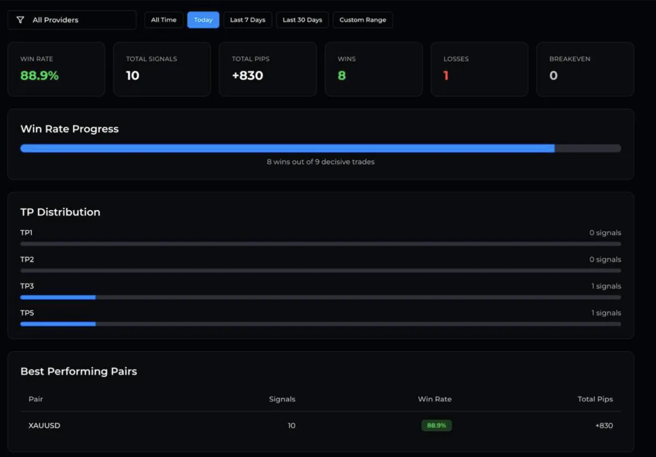Select the All Time range tab
Viewport: 656px width, 457px height.
coord(164,20)
